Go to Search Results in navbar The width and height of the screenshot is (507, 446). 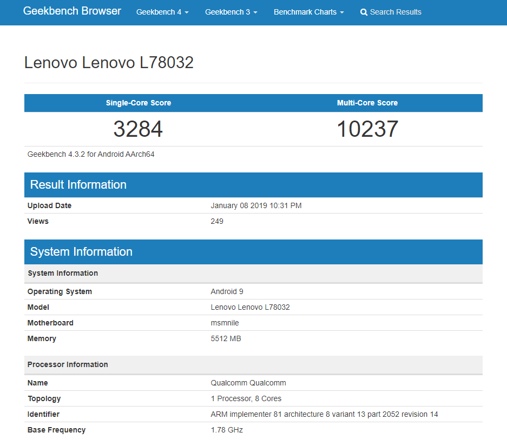[x=396, y=12]
